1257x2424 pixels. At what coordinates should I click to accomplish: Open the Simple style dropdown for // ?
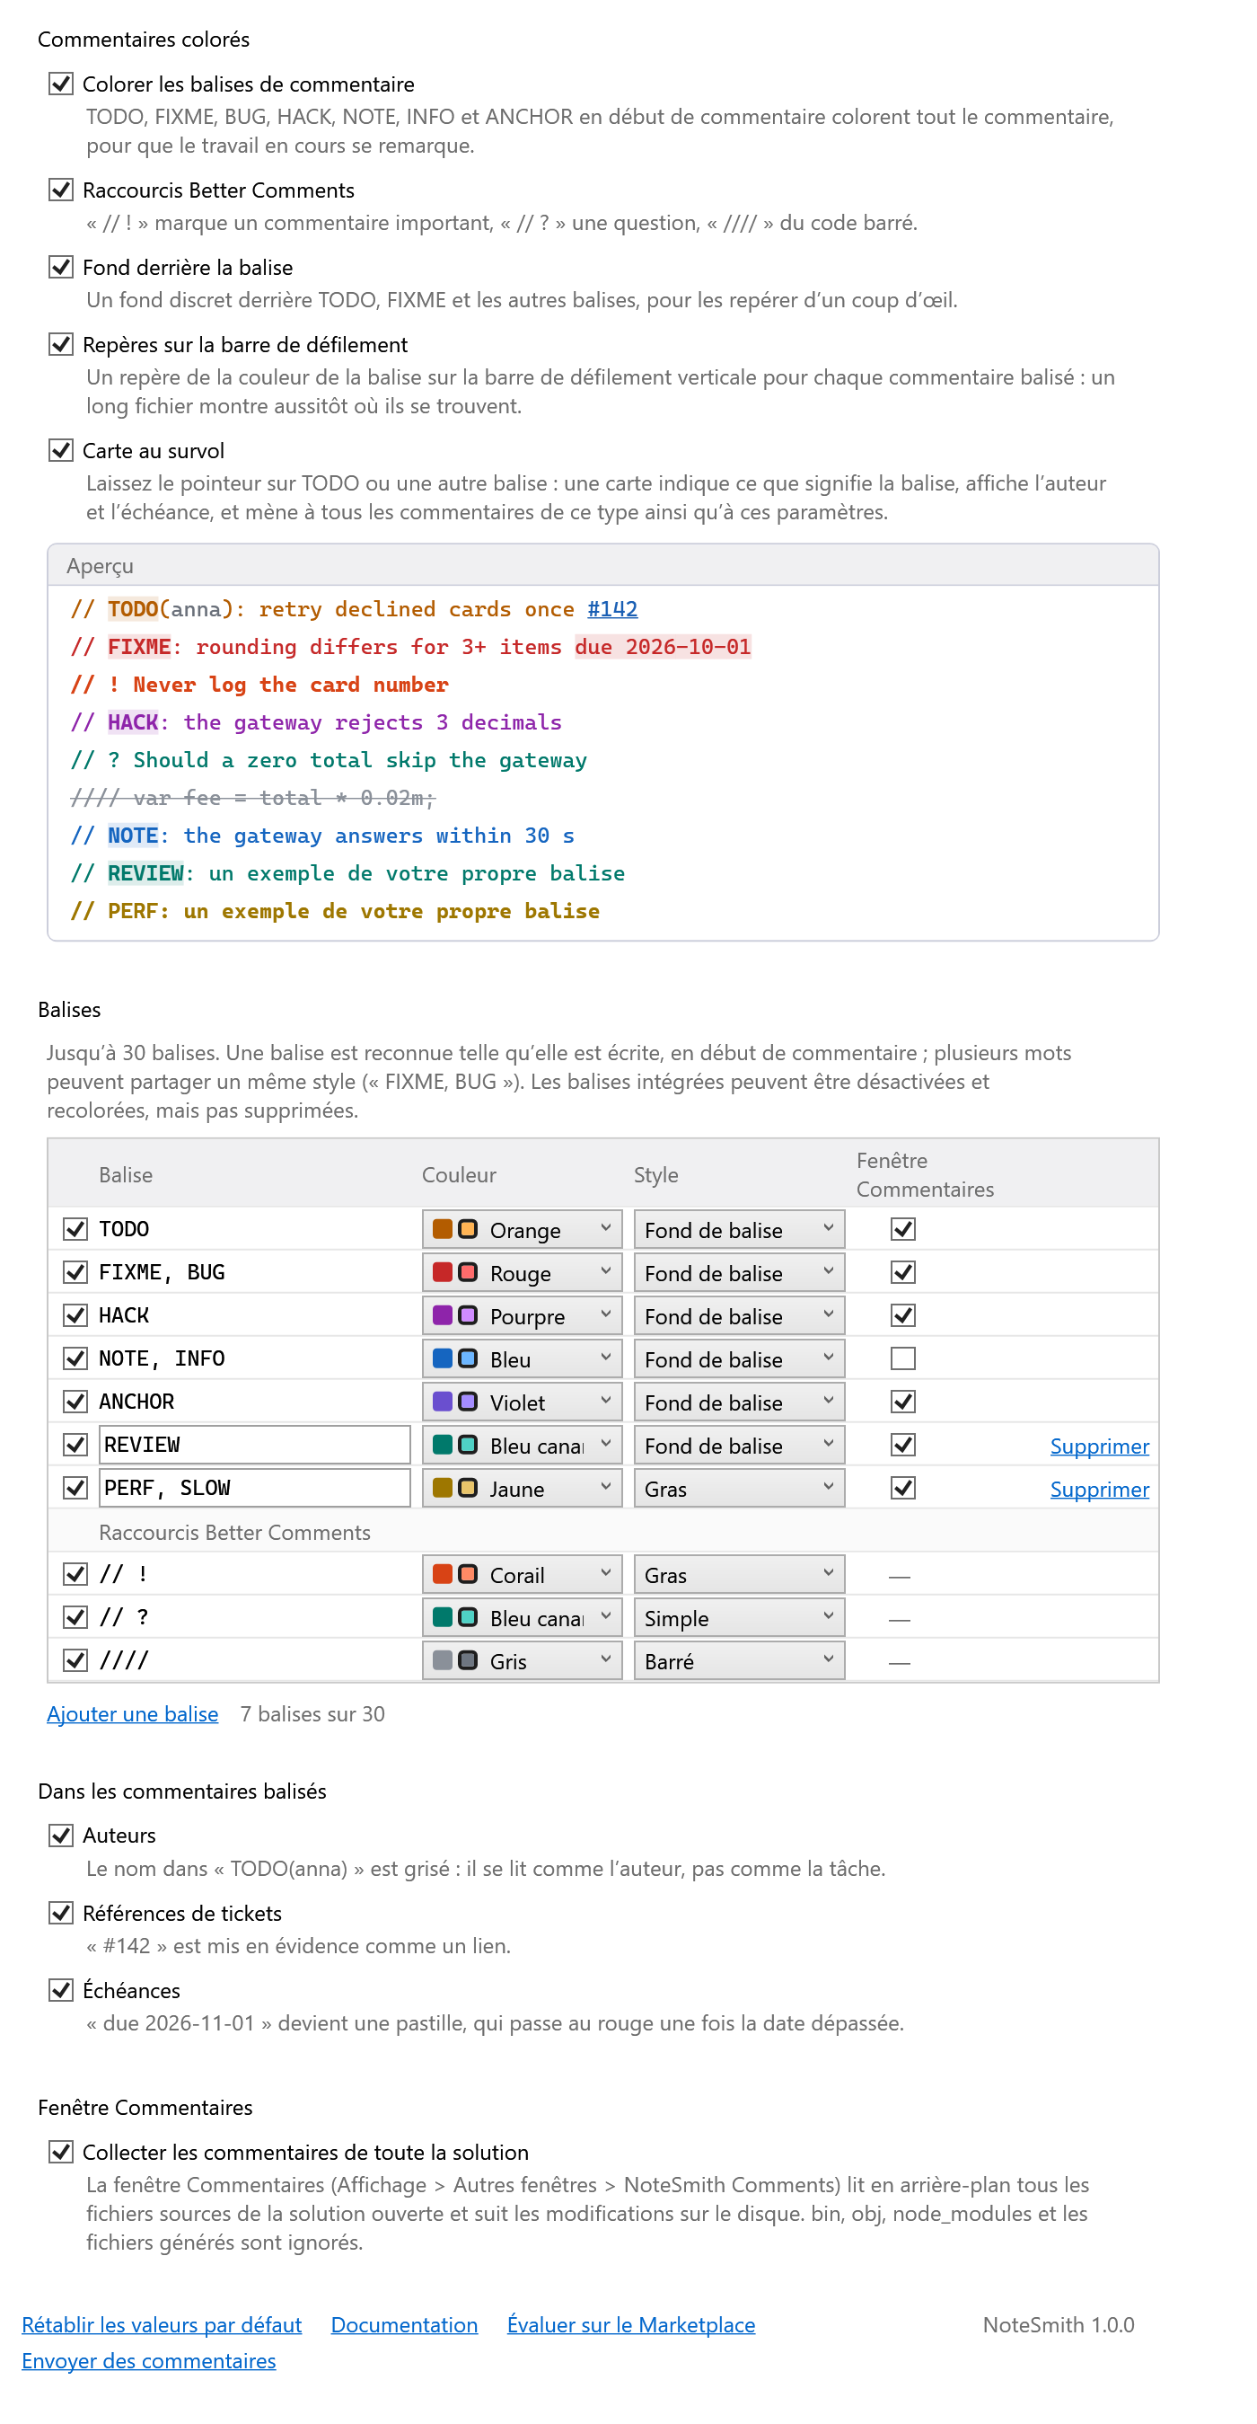tap(739, 1617)
